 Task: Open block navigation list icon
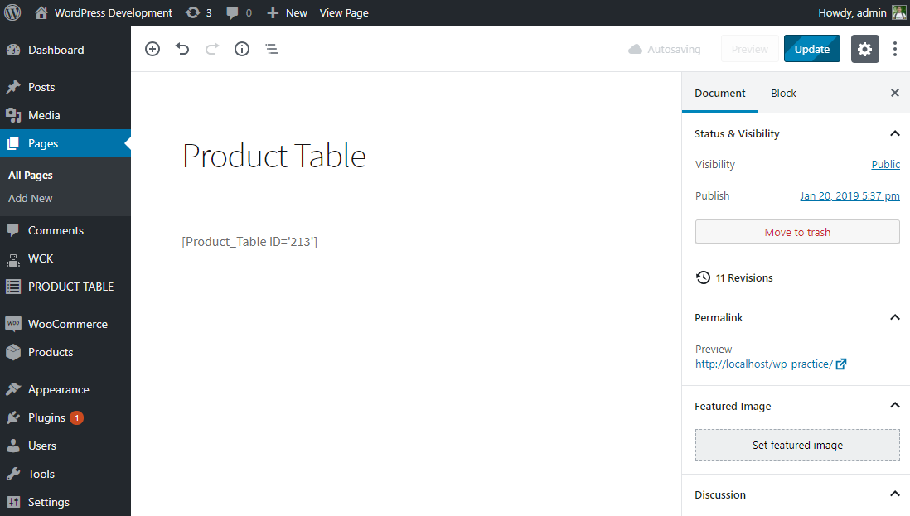(x=272, y=49)
